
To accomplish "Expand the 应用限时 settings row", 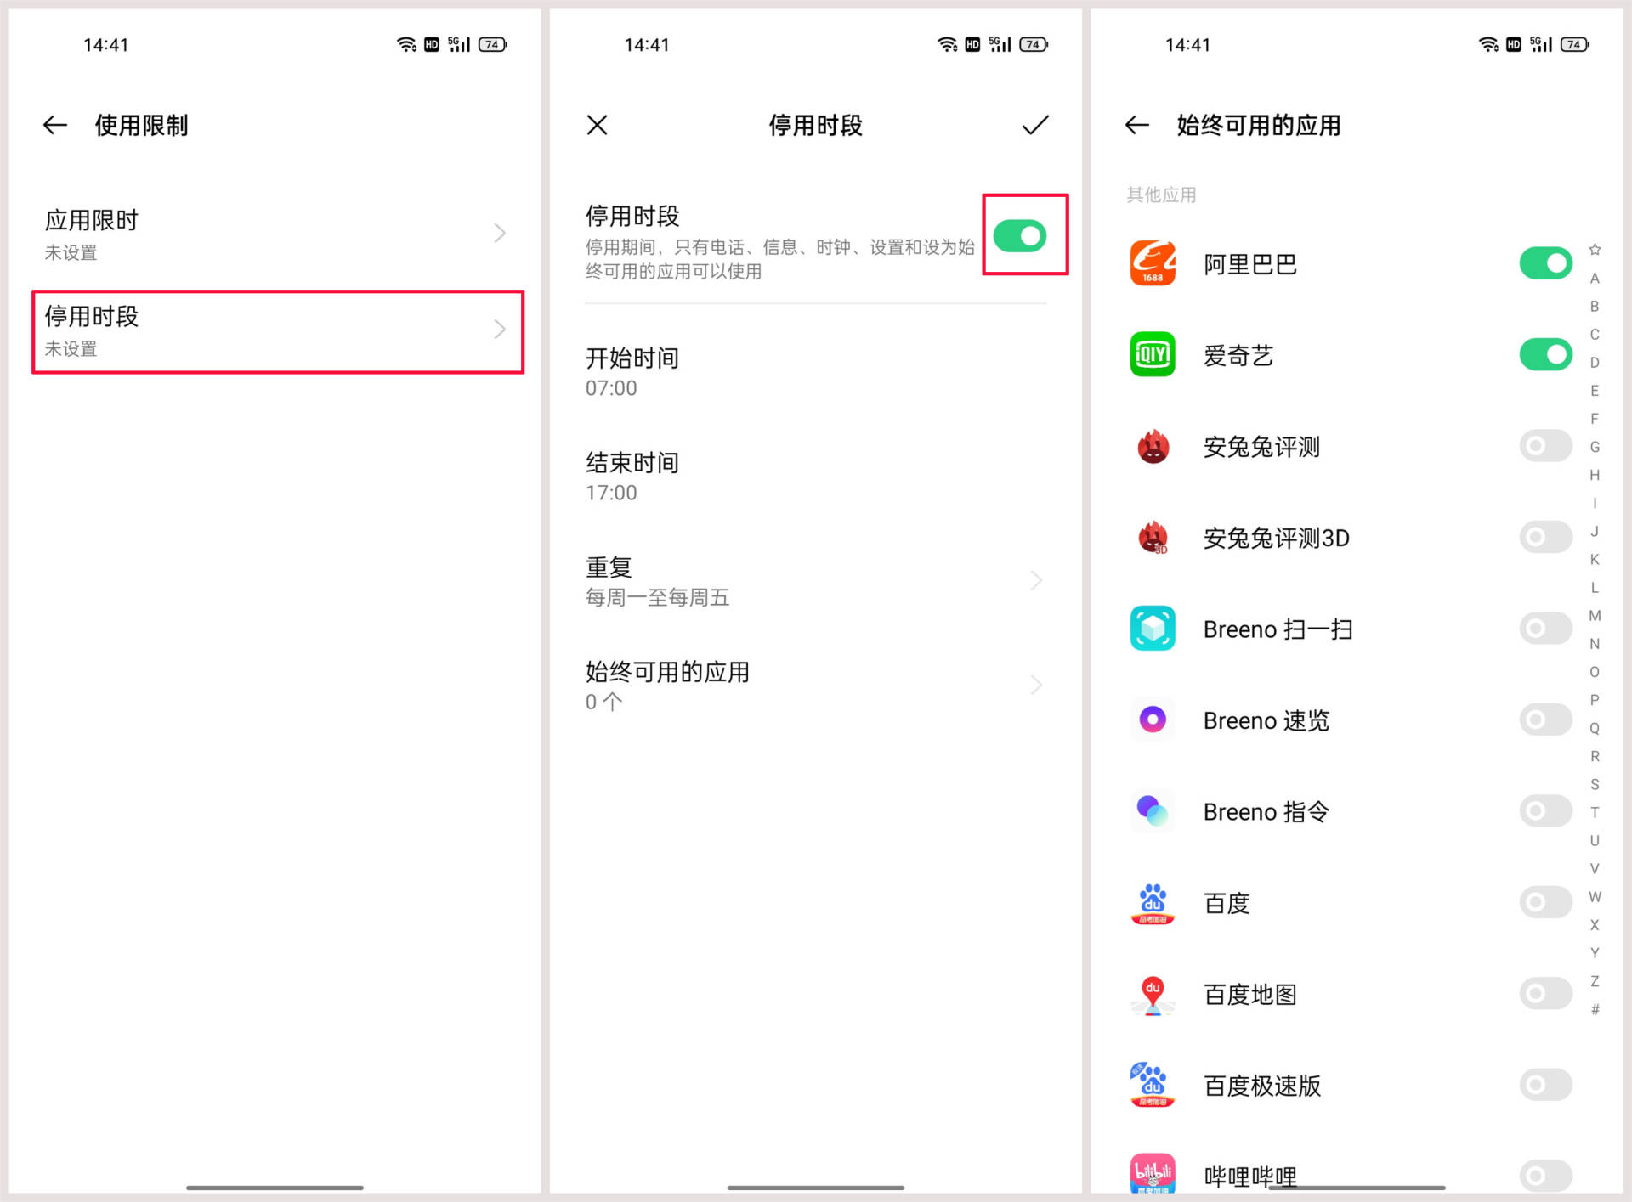I will click(272, 234).
